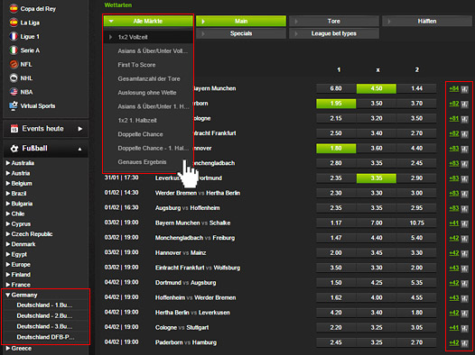Switch to the Hälften market tab
Screen dimensions: 475x355
click(427, 21)
